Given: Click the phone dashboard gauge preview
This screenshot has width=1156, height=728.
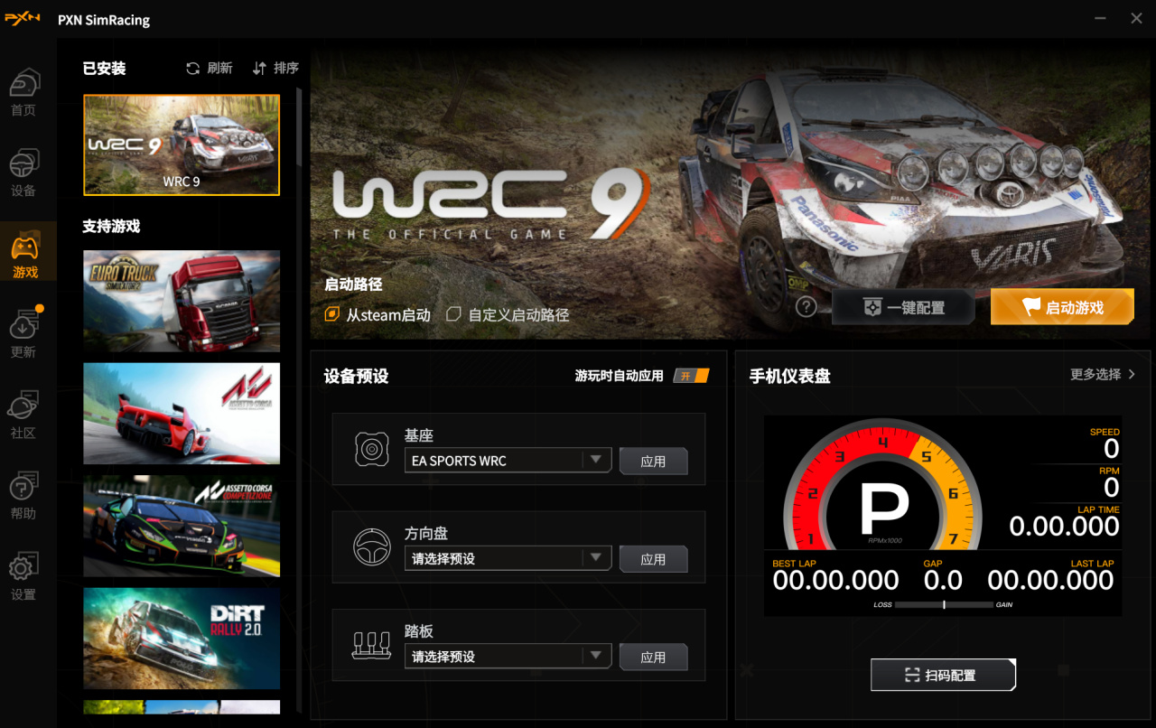Looking at the screenshot, I should [x=943, y=516].
